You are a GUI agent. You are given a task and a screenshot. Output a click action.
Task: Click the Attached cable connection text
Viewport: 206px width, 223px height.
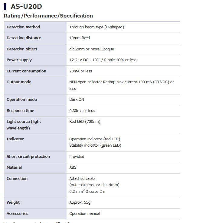coord(82,179)
